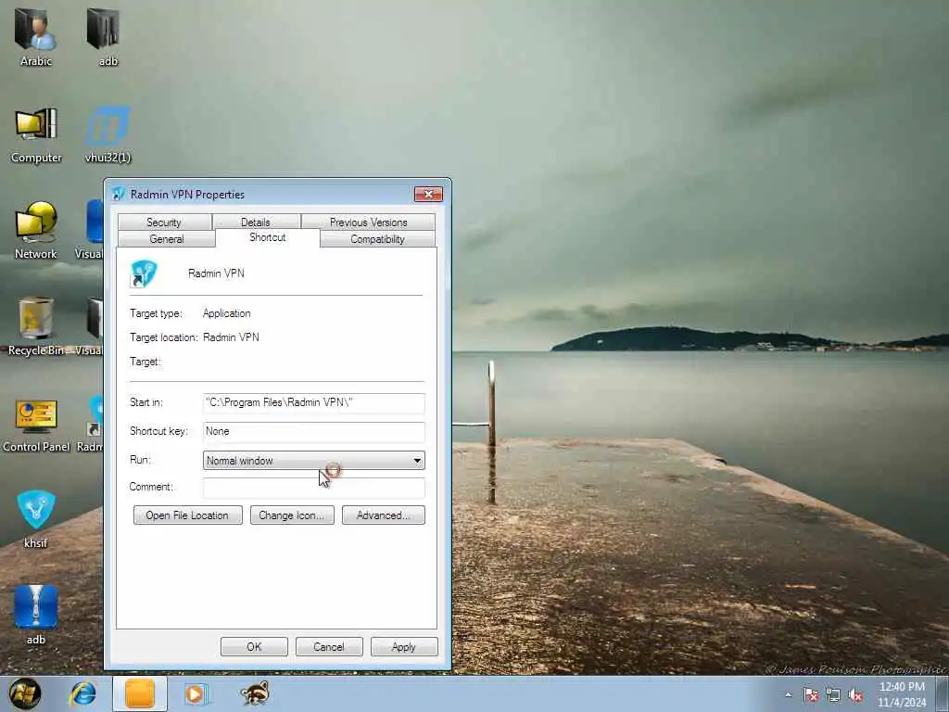This screenshot has width=949, height=712.
Task: Switch to the General tab
Action: [x=167, y=239]
